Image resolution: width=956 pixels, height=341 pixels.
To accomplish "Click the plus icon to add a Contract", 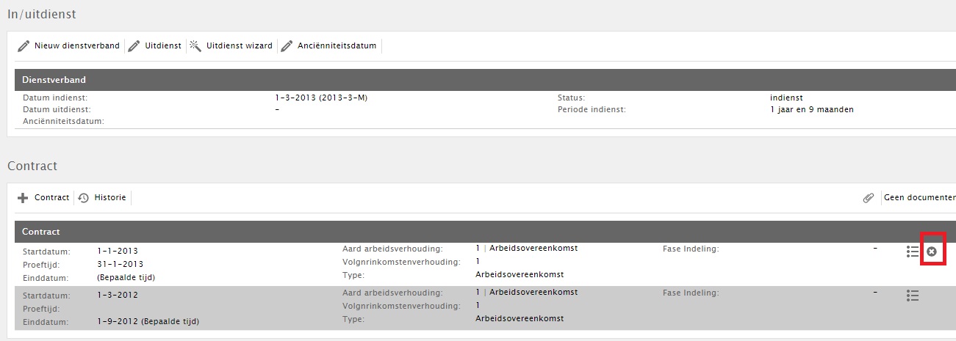I will (23, 198).
